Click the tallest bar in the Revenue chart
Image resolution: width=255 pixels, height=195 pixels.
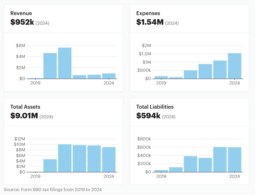65,63
